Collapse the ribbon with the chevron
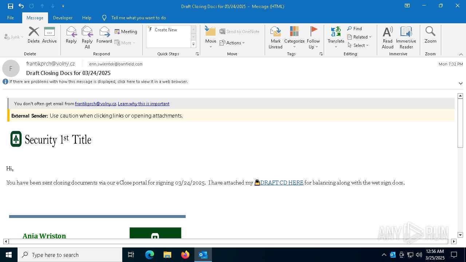Viewport: 466px width, 262px height. (x=461, y=54)
